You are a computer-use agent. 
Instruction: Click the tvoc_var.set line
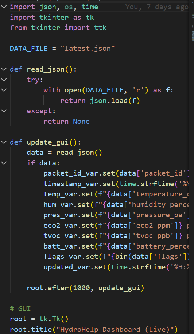pyautogui.click(x=116, y=236)
